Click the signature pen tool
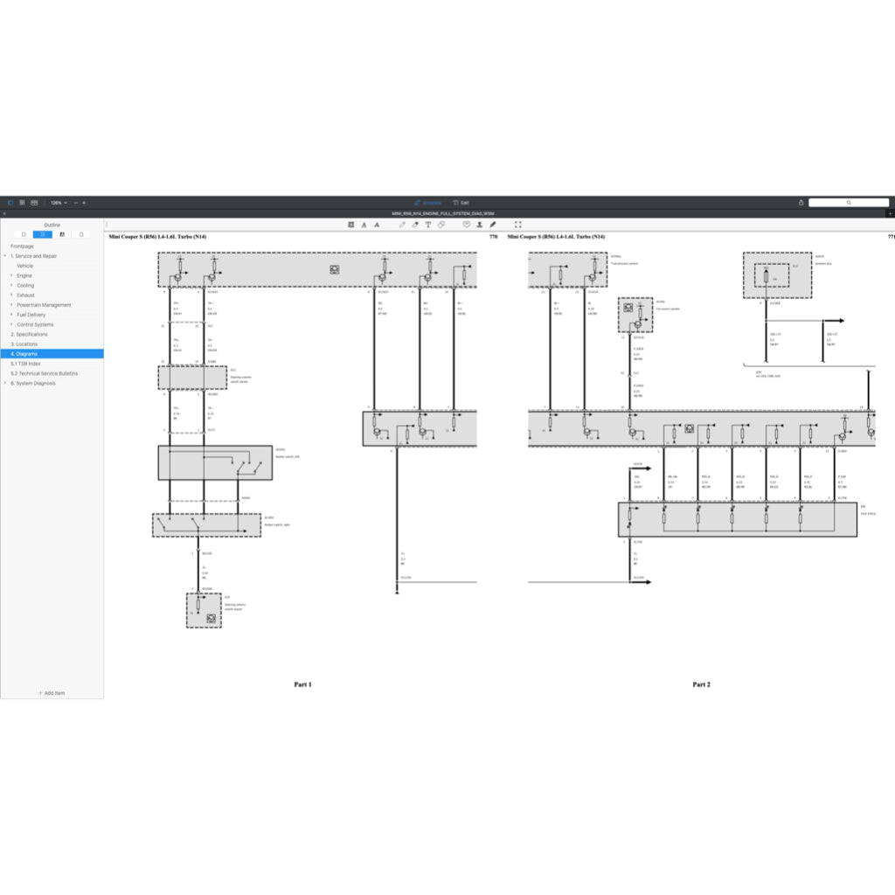 coord(493,225)
